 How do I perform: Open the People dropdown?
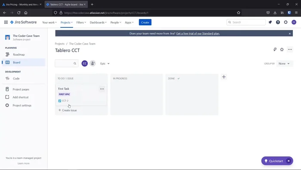click(116, 22)
